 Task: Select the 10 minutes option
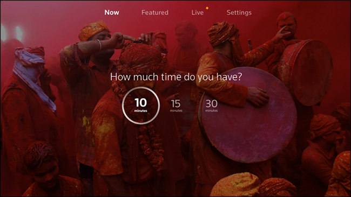click(x=141, y=105)
